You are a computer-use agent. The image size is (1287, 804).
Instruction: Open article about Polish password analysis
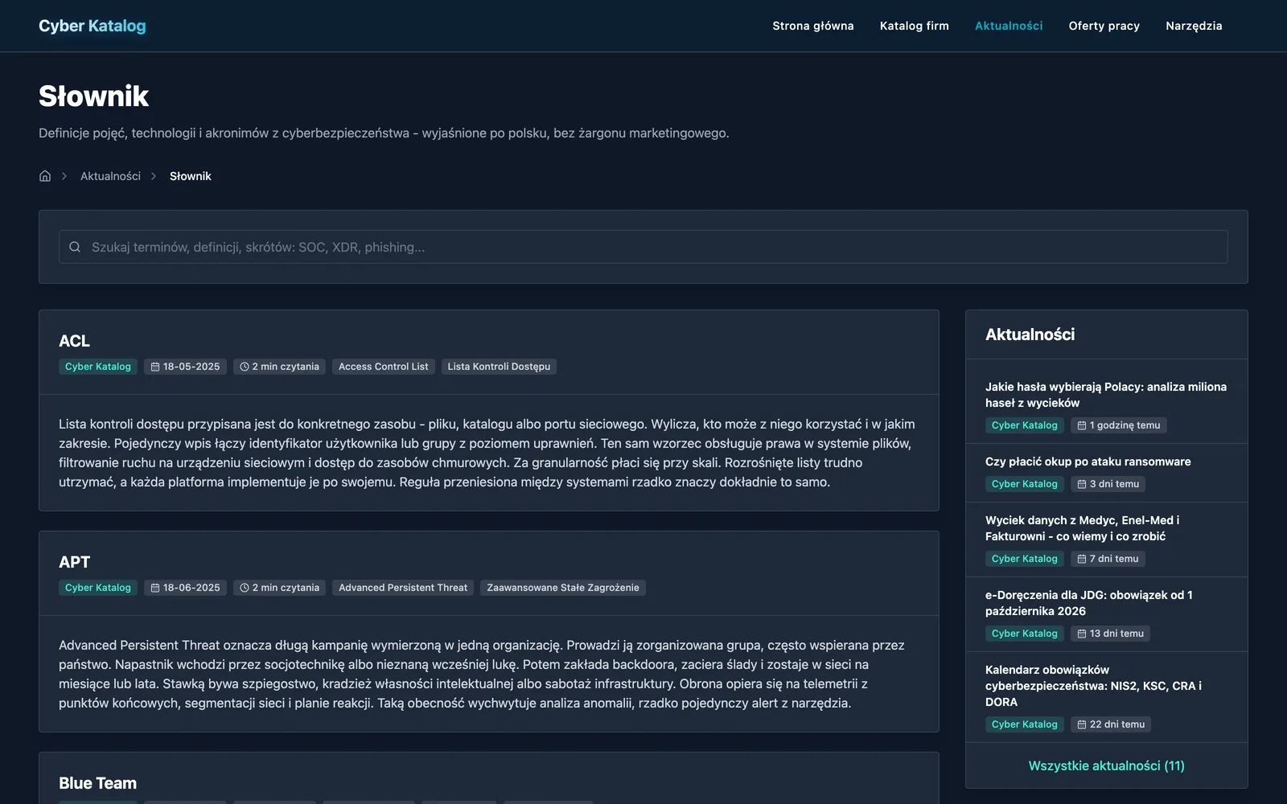(x=1106, y=395)
